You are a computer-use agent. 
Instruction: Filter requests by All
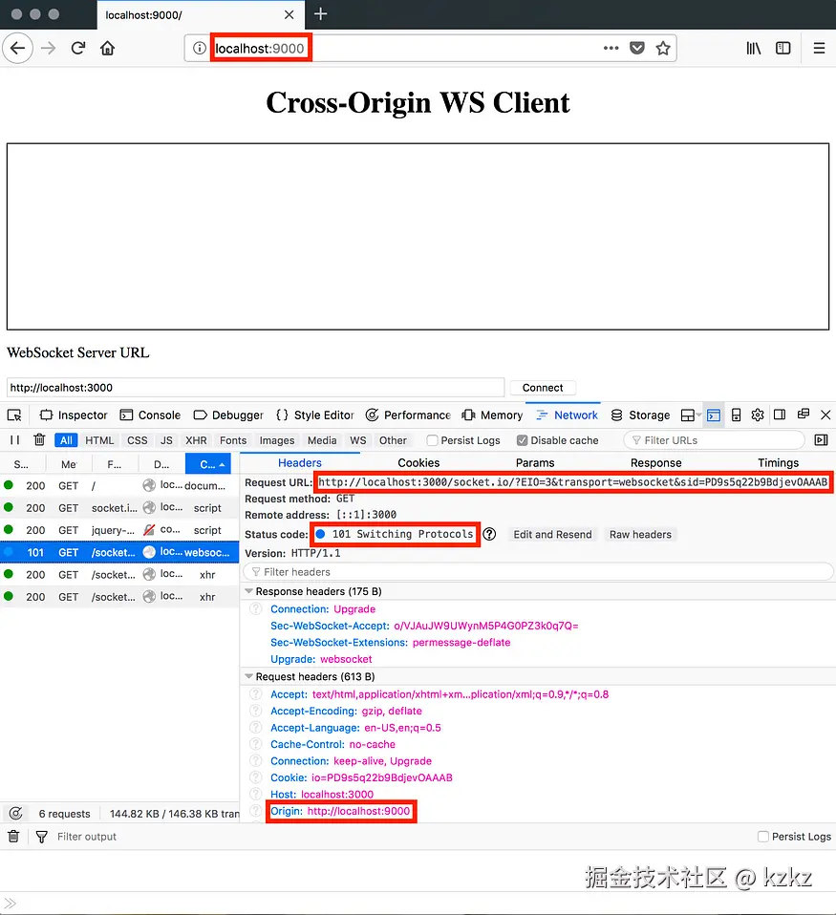66,440
